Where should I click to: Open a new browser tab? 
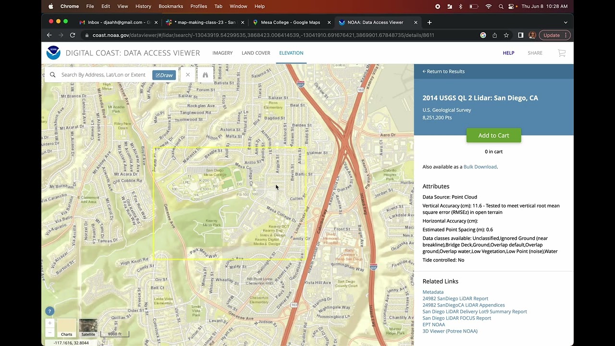pyautogui.click(x=430, y=22)
